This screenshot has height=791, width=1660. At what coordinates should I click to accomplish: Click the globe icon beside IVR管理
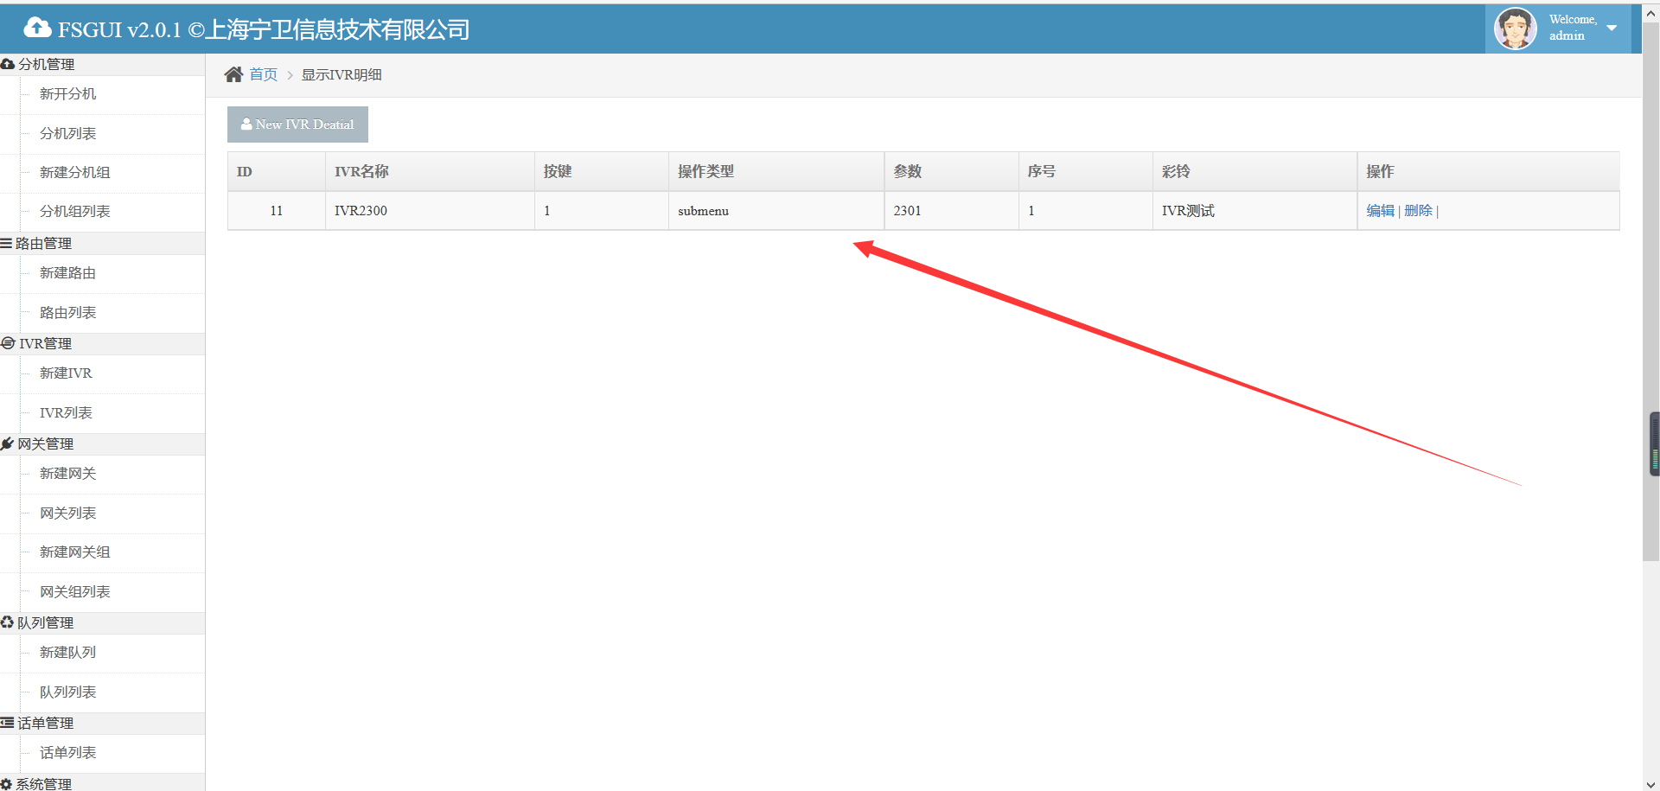[8, 344]
